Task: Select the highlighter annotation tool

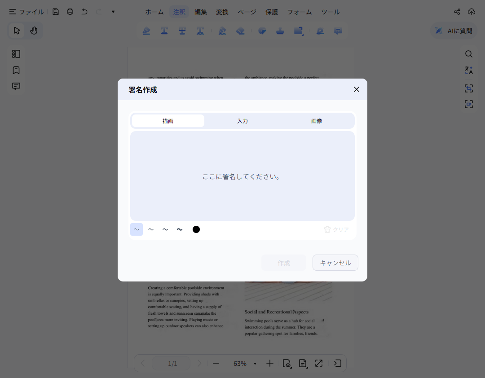Action: click(x=146, y=31)
